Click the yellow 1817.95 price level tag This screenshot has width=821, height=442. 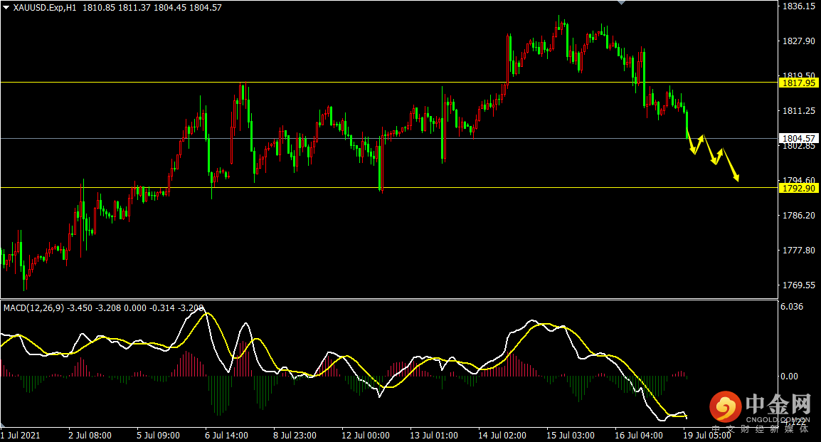pos(798,83)
